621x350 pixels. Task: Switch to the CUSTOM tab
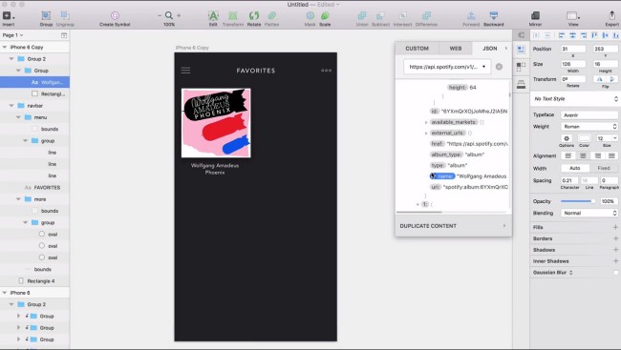pos(418,49)
